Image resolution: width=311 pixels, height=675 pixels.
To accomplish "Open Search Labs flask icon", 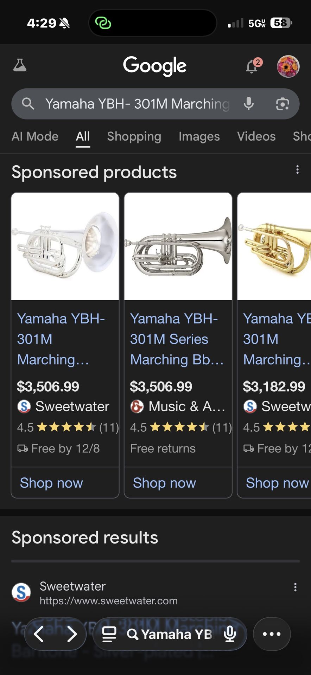I will click(20, 65).
